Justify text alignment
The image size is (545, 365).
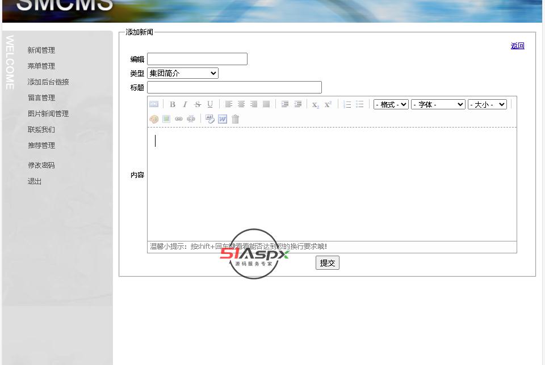tap(266, 104)
